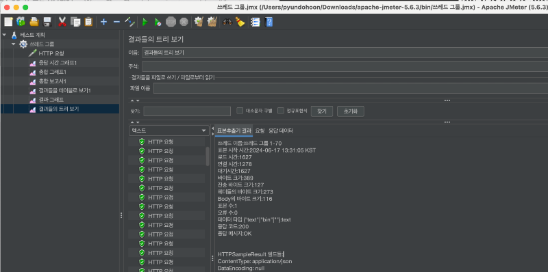
Task: Click the Open file folder icon
Action: pyautogui.click(x=34, y=22)
